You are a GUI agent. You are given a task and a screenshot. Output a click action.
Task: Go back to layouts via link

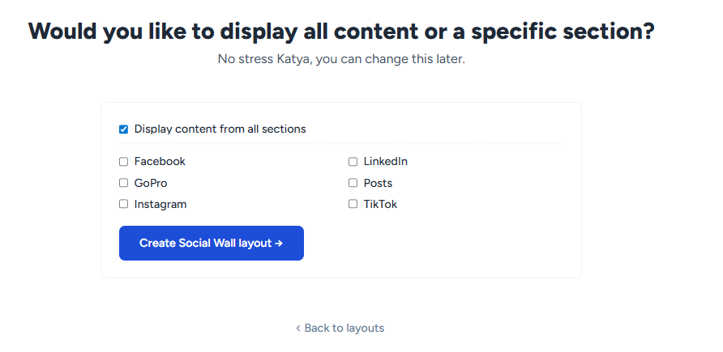tap(344, 329)
